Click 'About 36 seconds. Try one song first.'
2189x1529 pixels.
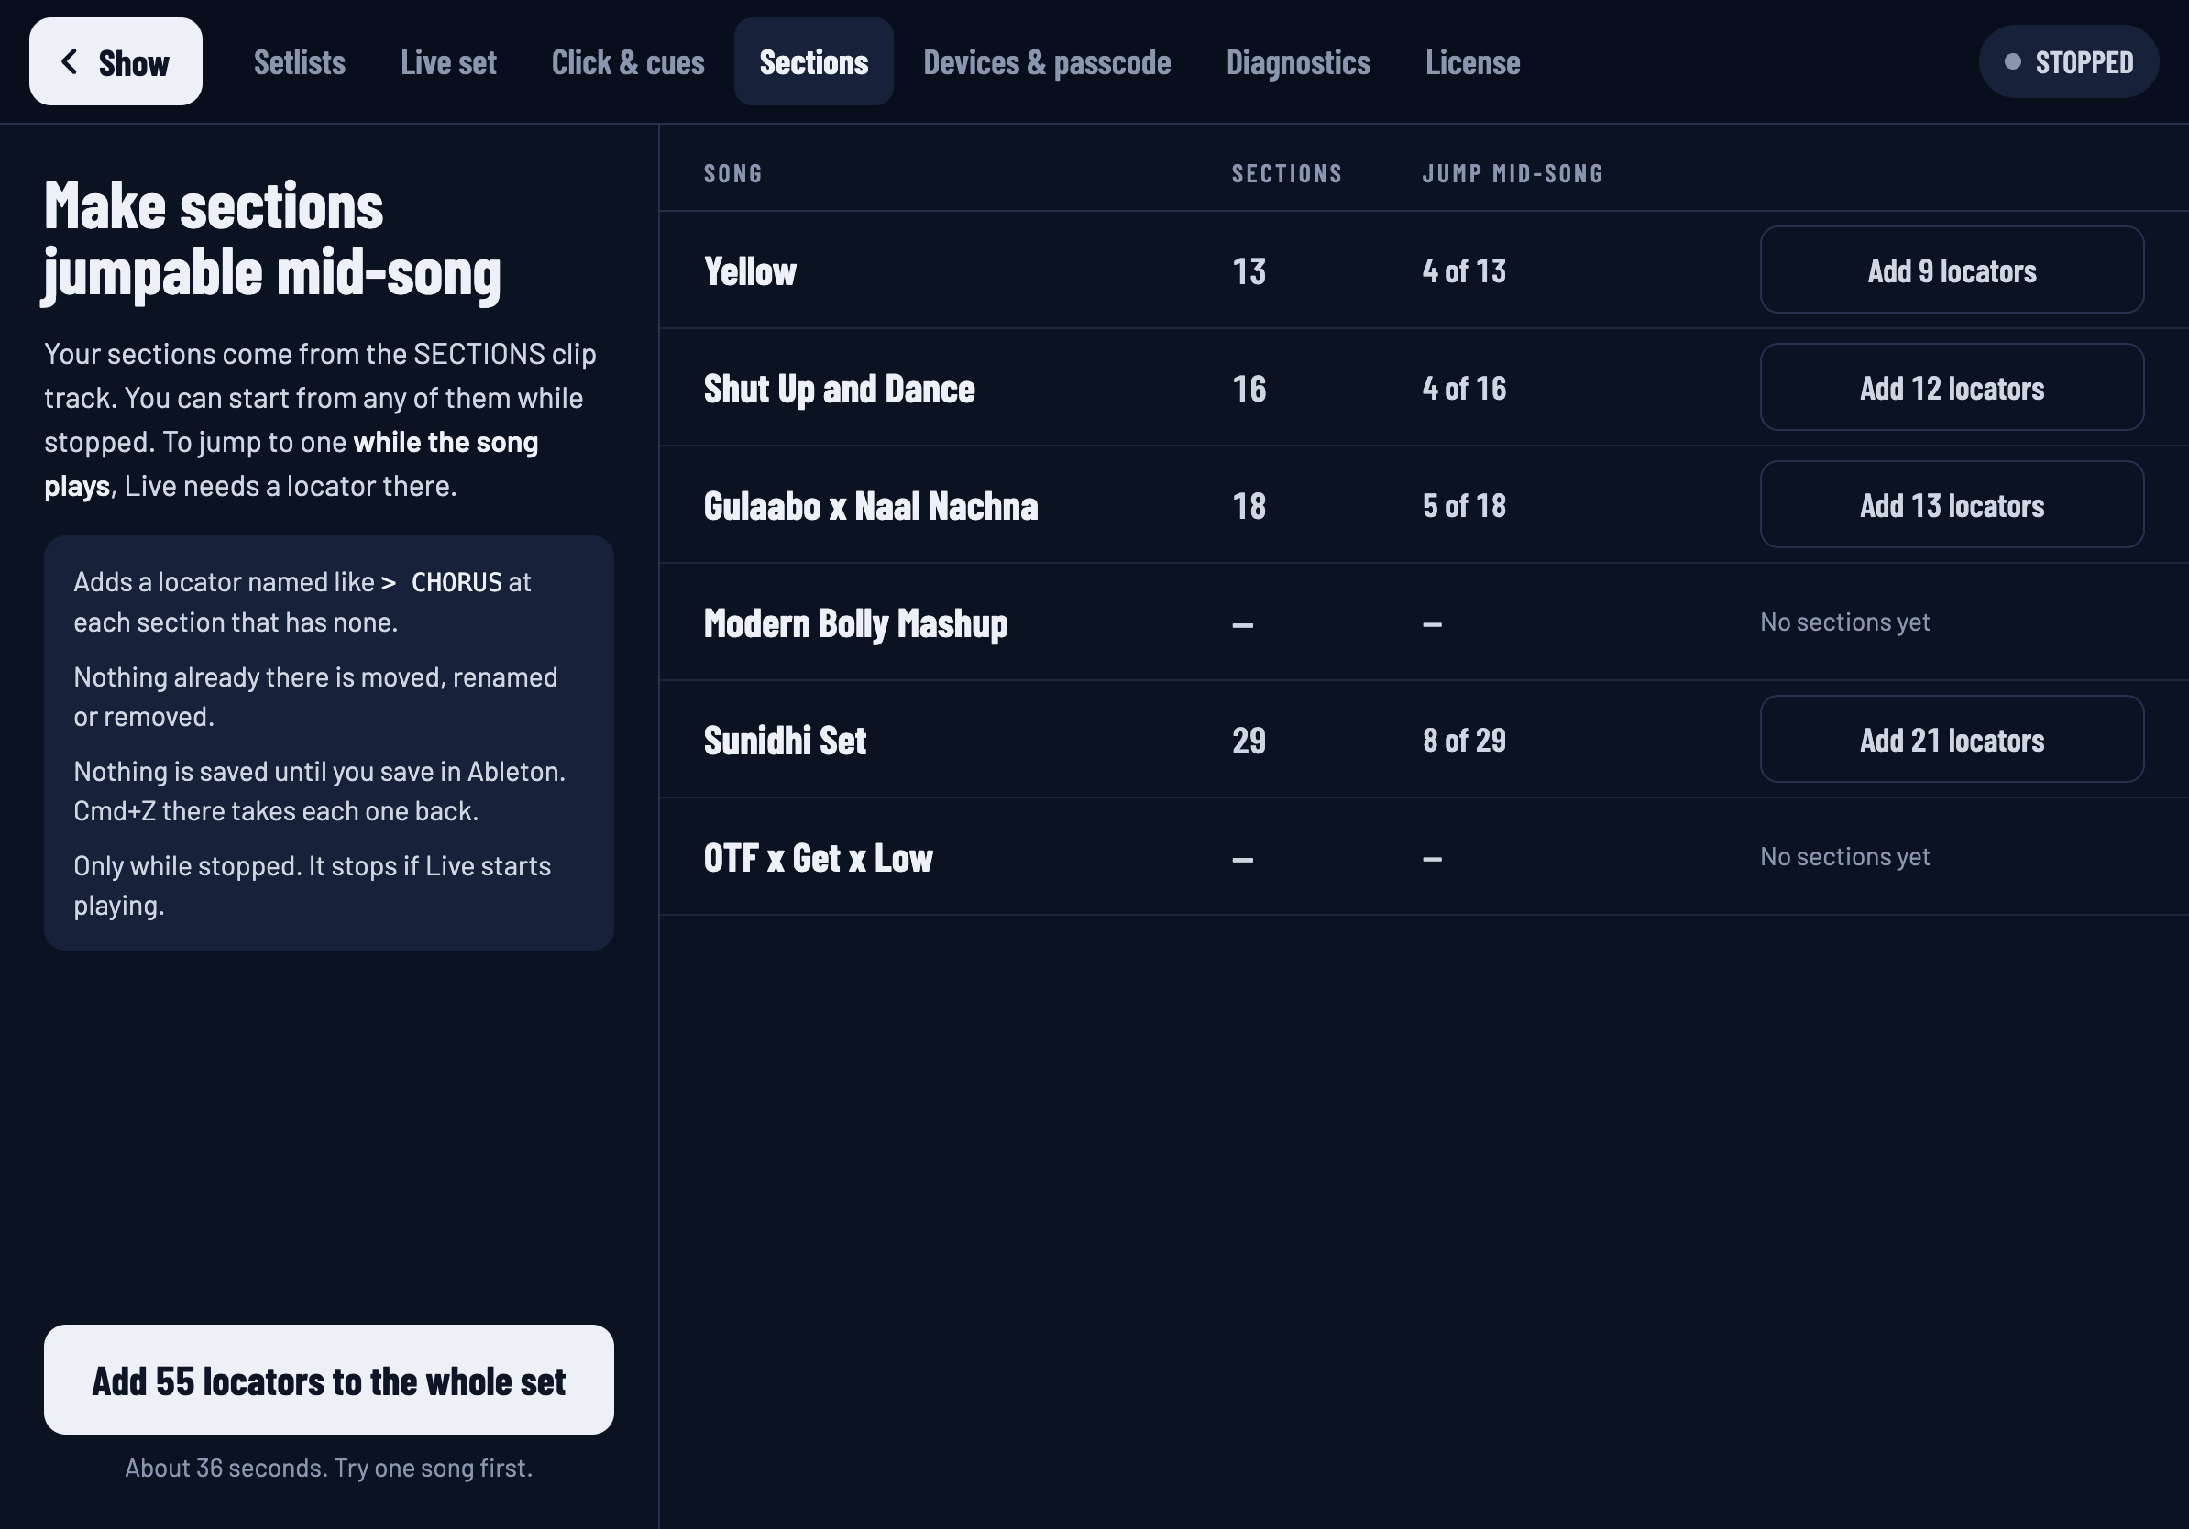329,1468
